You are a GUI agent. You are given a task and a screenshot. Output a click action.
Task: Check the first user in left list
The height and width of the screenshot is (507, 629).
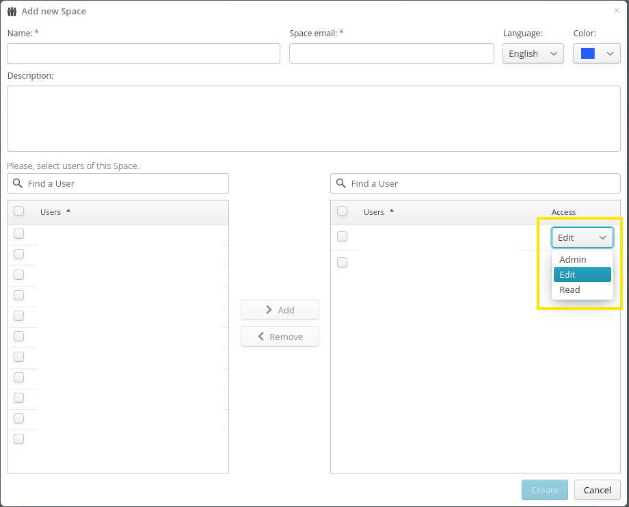point(19,234)
